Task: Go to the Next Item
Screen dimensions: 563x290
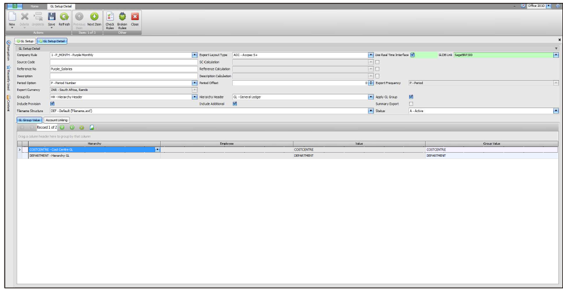Action: pyautogui.click(x=94, y=16)
